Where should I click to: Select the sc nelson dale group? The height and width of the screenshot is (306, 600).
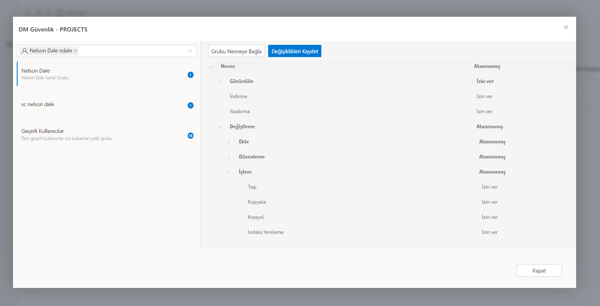[107, 104]
